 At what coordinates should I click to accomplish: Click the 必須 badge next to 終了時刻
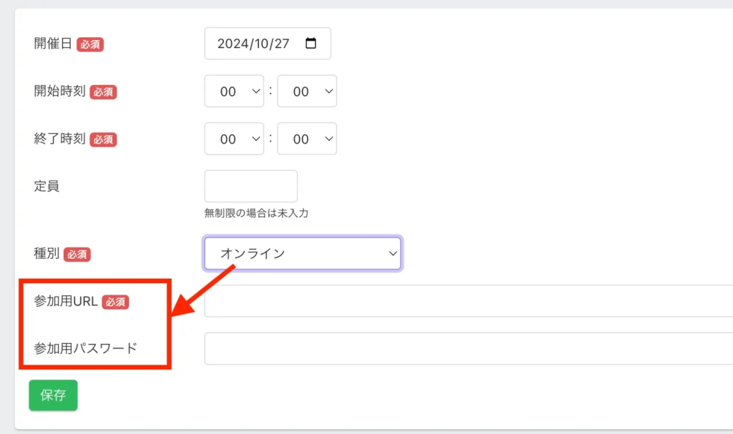pyautogui.click(x=103, y=139)
